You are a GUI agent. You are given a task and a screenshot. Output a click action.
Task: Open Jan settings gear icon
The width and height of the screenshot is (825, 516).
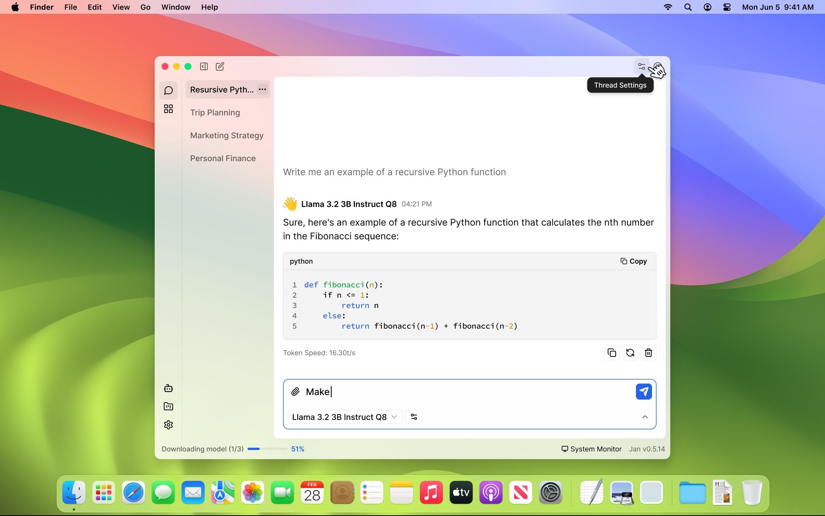point(168,425)
